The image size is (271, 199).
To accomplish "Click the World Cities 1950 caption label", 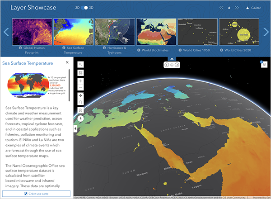I will click(x=196, y=50).
